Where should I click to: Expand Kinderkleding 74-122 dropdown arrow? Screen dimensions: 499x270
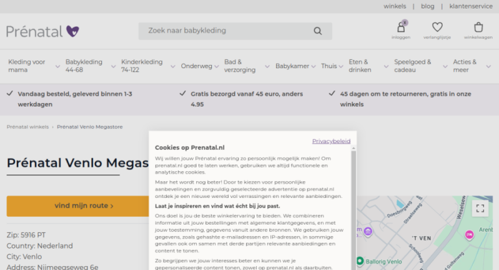173,66
